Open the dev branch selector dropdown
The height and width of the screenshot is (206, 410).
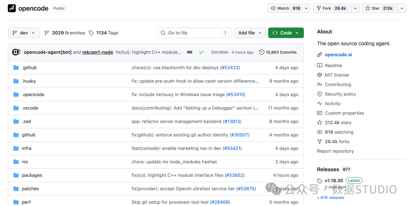24,33
